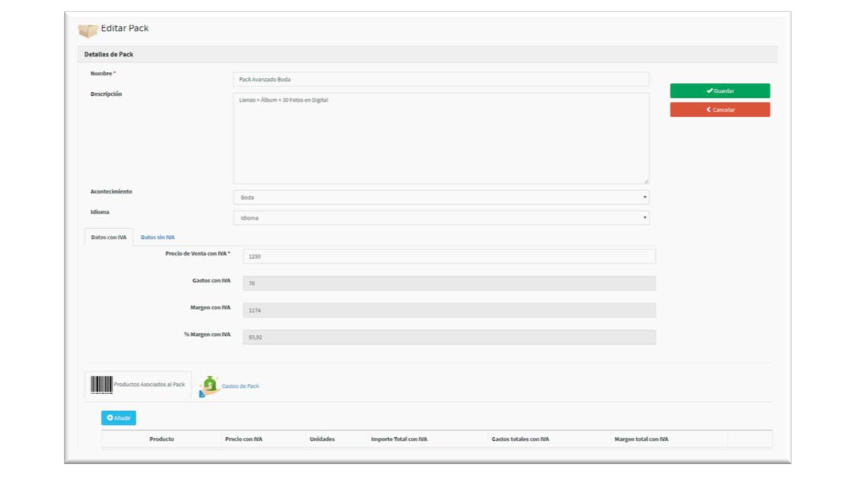Click the Descripción label
The image size is (852, 479).
tap(106, 94)
